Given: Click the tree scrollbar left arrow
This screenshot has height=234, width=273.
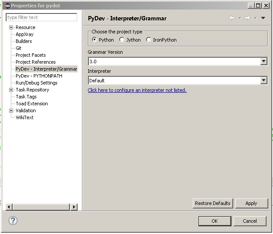Looking at the screenshot, I should pyautogui.click(x=9, y=207).
